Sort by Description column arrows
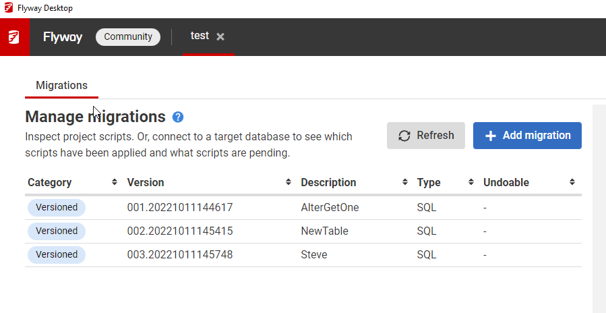The height and width of the screenshot is (313, 606). pyautogui.click(x=404, y=182)
